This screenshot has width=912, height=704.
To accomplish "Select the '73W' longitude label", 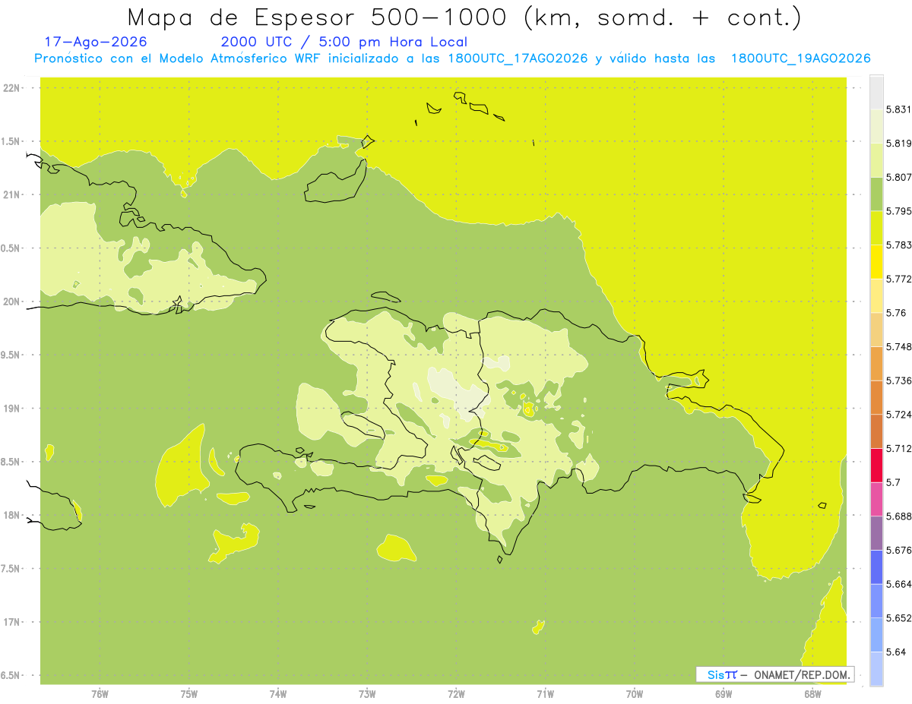I will click(x=367, y=694).
